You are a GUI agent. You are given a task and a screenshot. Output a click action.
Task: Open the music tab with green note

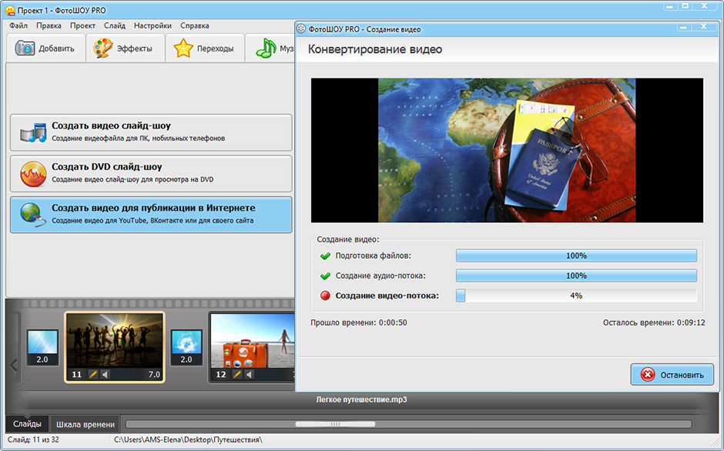tap(270, 48)
